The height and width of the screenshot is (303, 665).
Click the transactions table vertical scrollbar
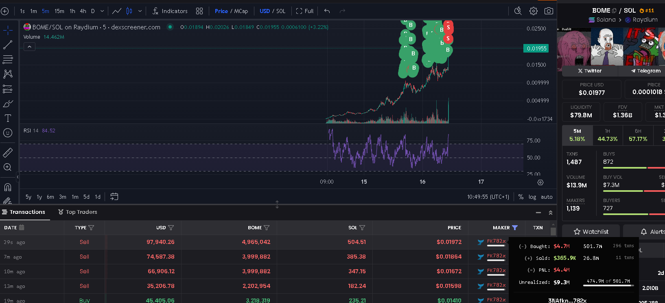click(x=553, y=231)
